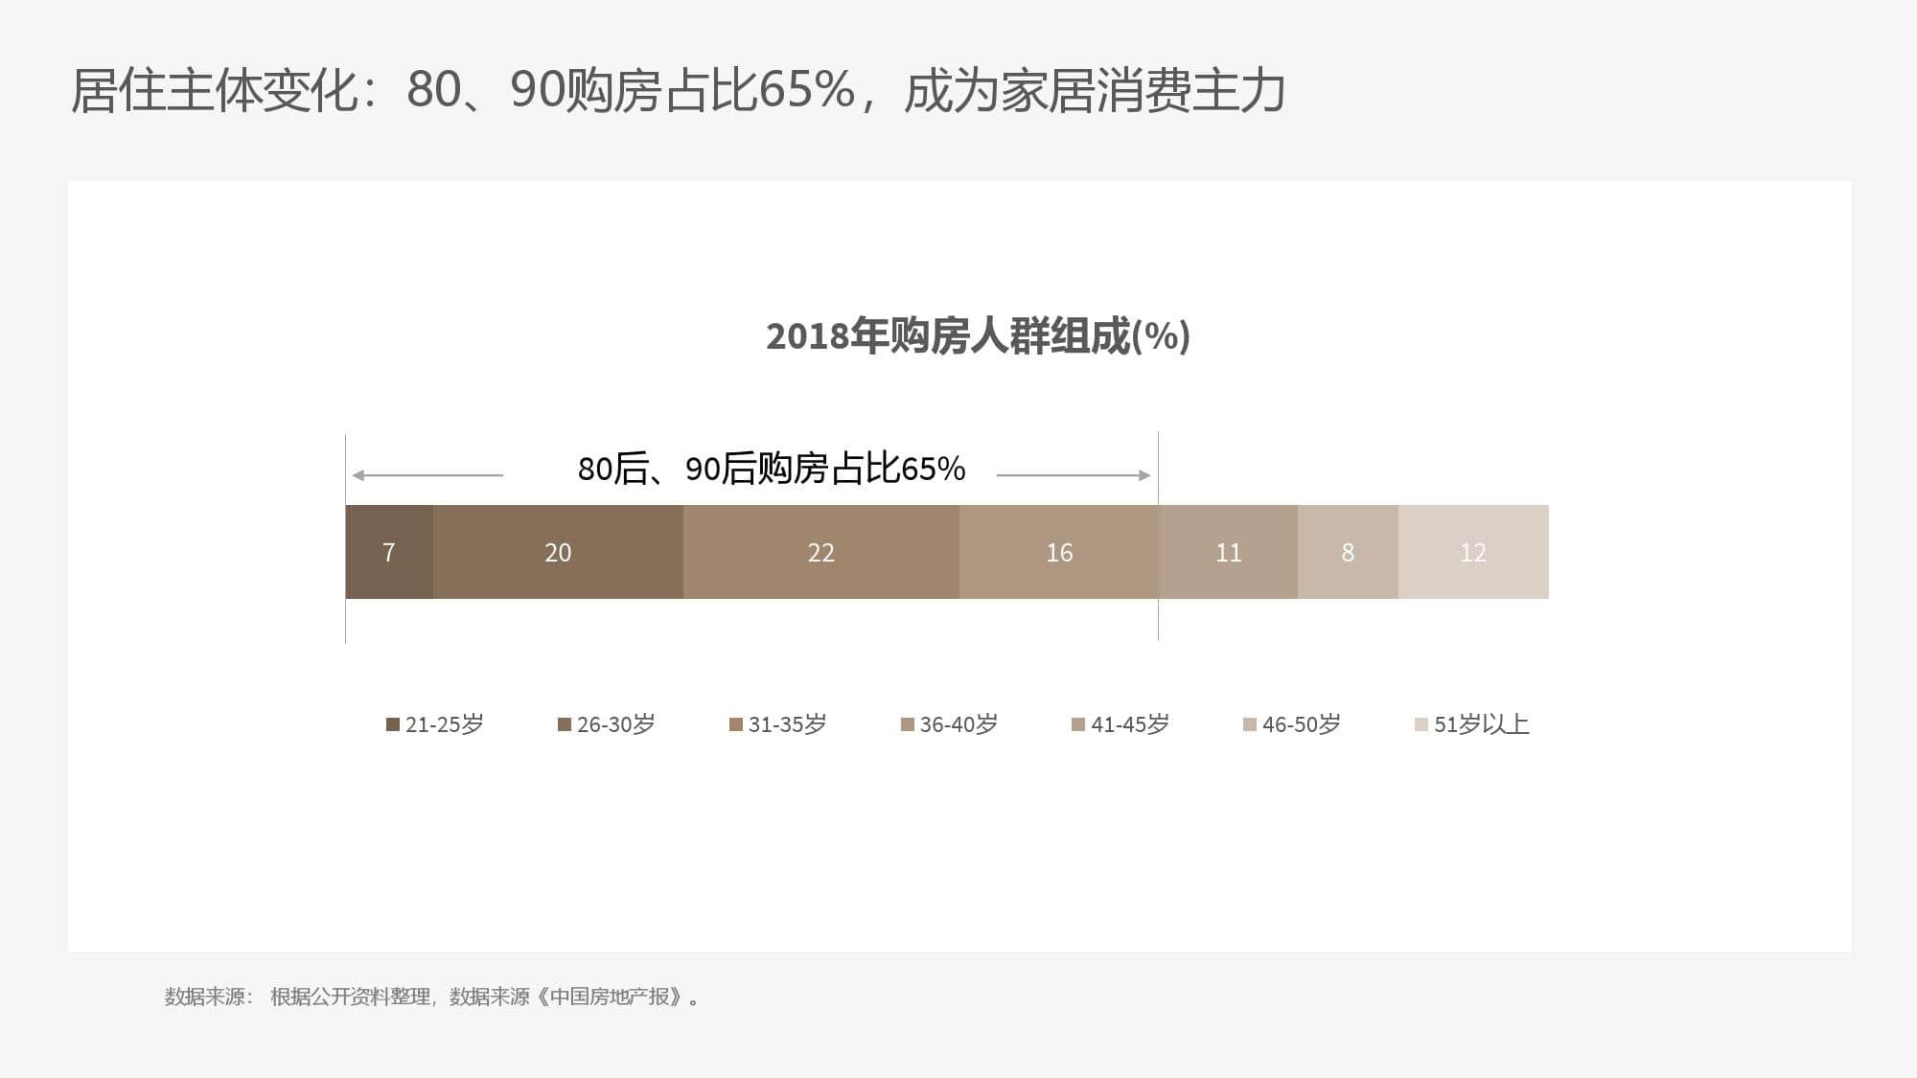This screenshot has height=1078, width=1917.
Task: Click the 46-50岁 legend color swatch
Action: coord(1249,724)
